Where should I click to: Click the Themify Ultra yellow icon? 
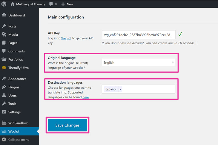pos(4,68)
